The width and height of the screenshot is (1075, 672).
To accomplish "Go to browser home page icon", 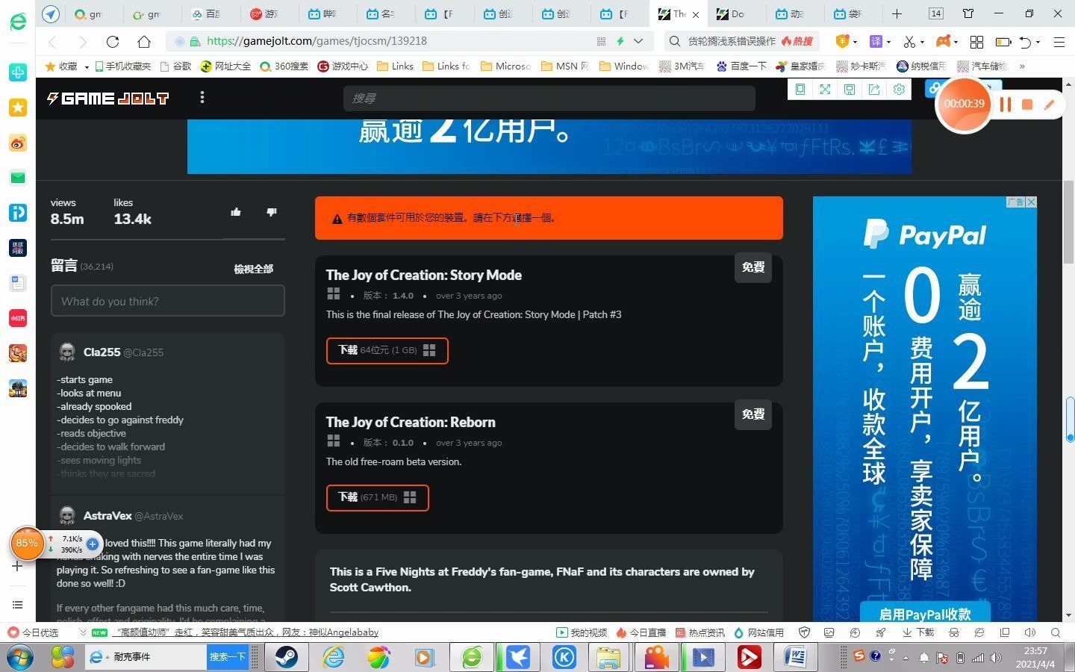I will tap(144, 42).
